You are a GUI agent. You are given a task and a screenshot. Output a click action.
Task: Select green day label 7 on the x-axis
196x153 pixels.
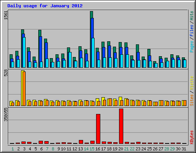click(x=47, y=149)
